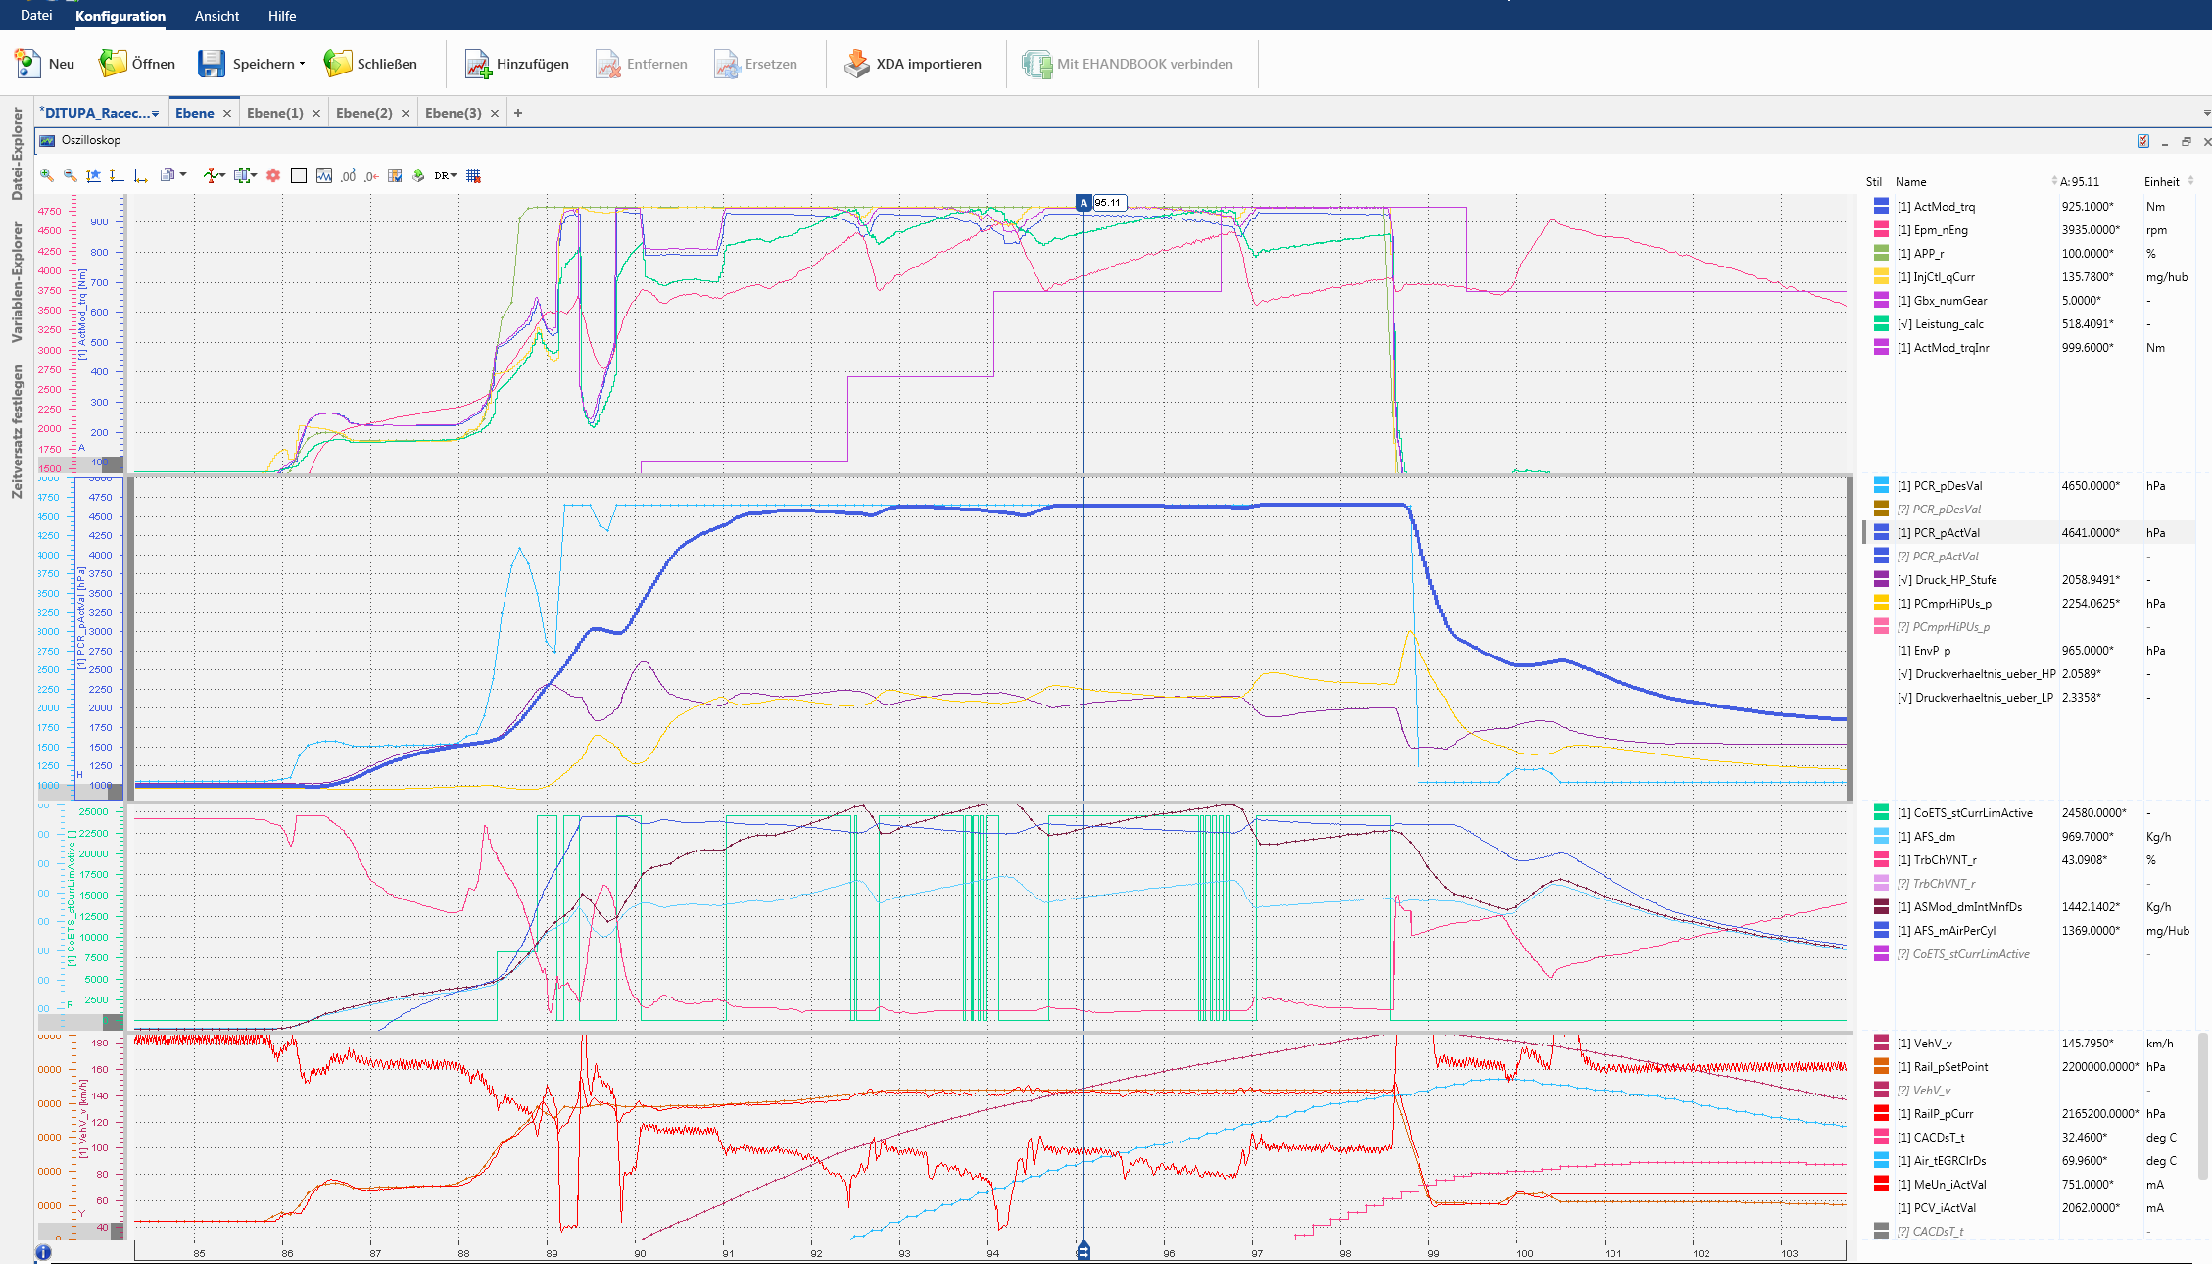Click the Ersetzen button
This screenshot has width=2212, height=1264.
tap(755, 64)
